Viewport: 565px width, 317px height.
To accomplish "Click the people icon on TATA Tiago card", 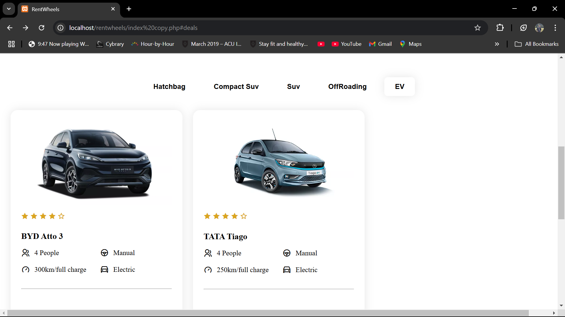I will pyautogui.click(x=208, y=253).
